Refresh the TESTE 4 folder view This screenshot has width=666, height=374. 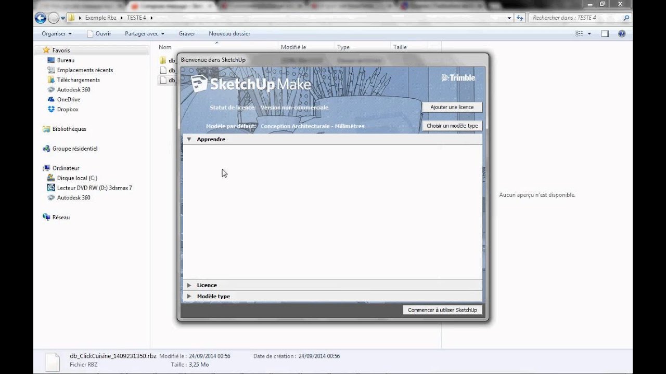click(519, 18)
